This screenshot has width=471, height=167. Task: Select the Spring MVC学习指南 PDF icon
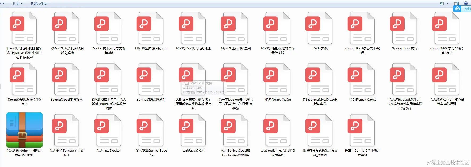[445, 28]
